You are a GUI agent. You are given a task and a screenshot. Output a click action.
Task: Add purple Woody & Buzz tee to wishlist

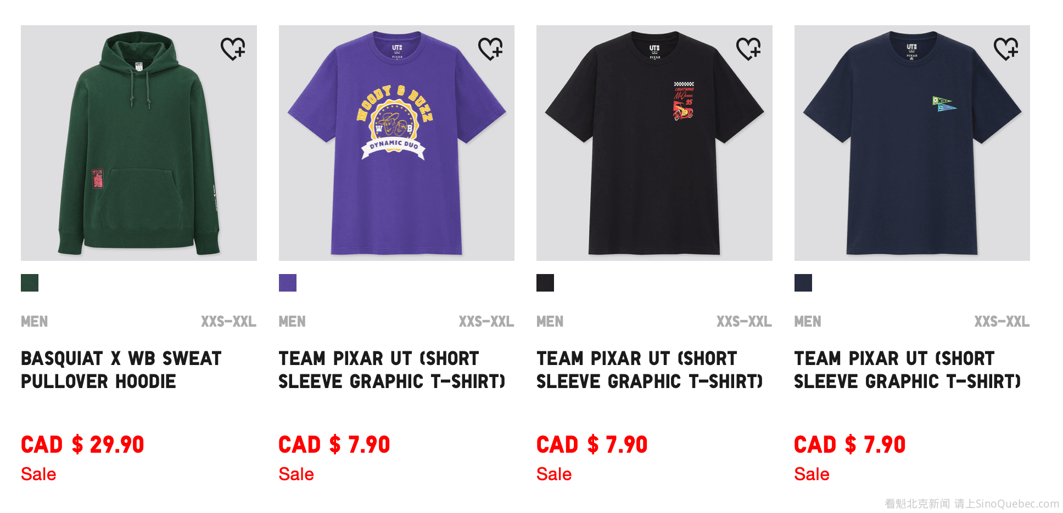click(x=490, y=49)
